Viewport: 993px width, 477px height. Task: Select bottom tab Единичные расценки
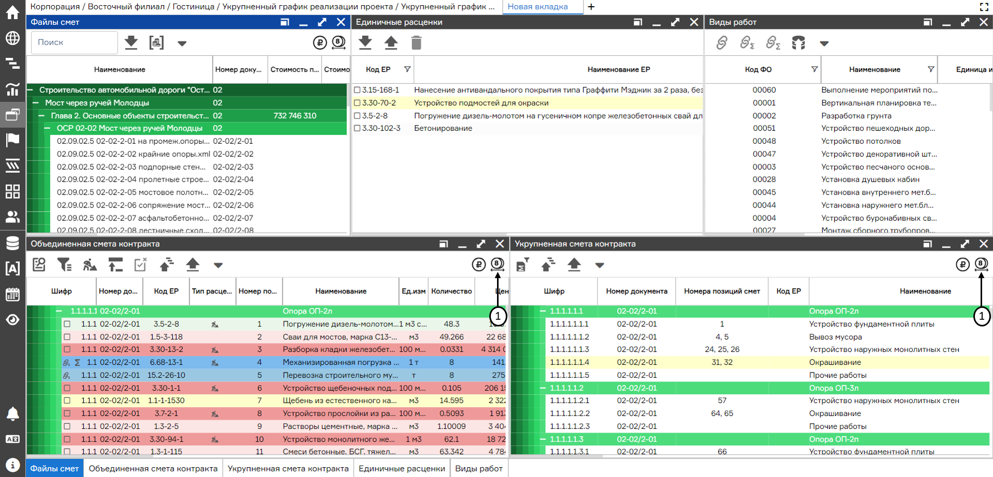coord(402,468)
